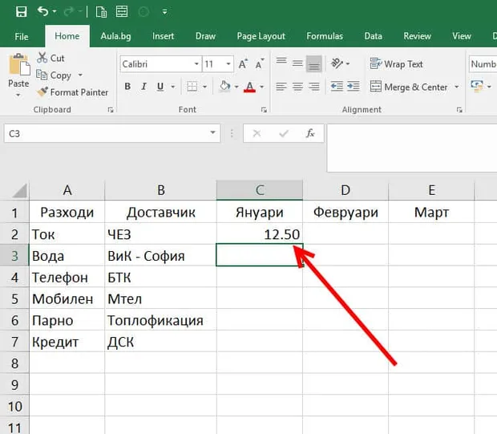Expand the Borders dropdown arrow
This screenshot has width=497, height=434.
coord(204,87)
